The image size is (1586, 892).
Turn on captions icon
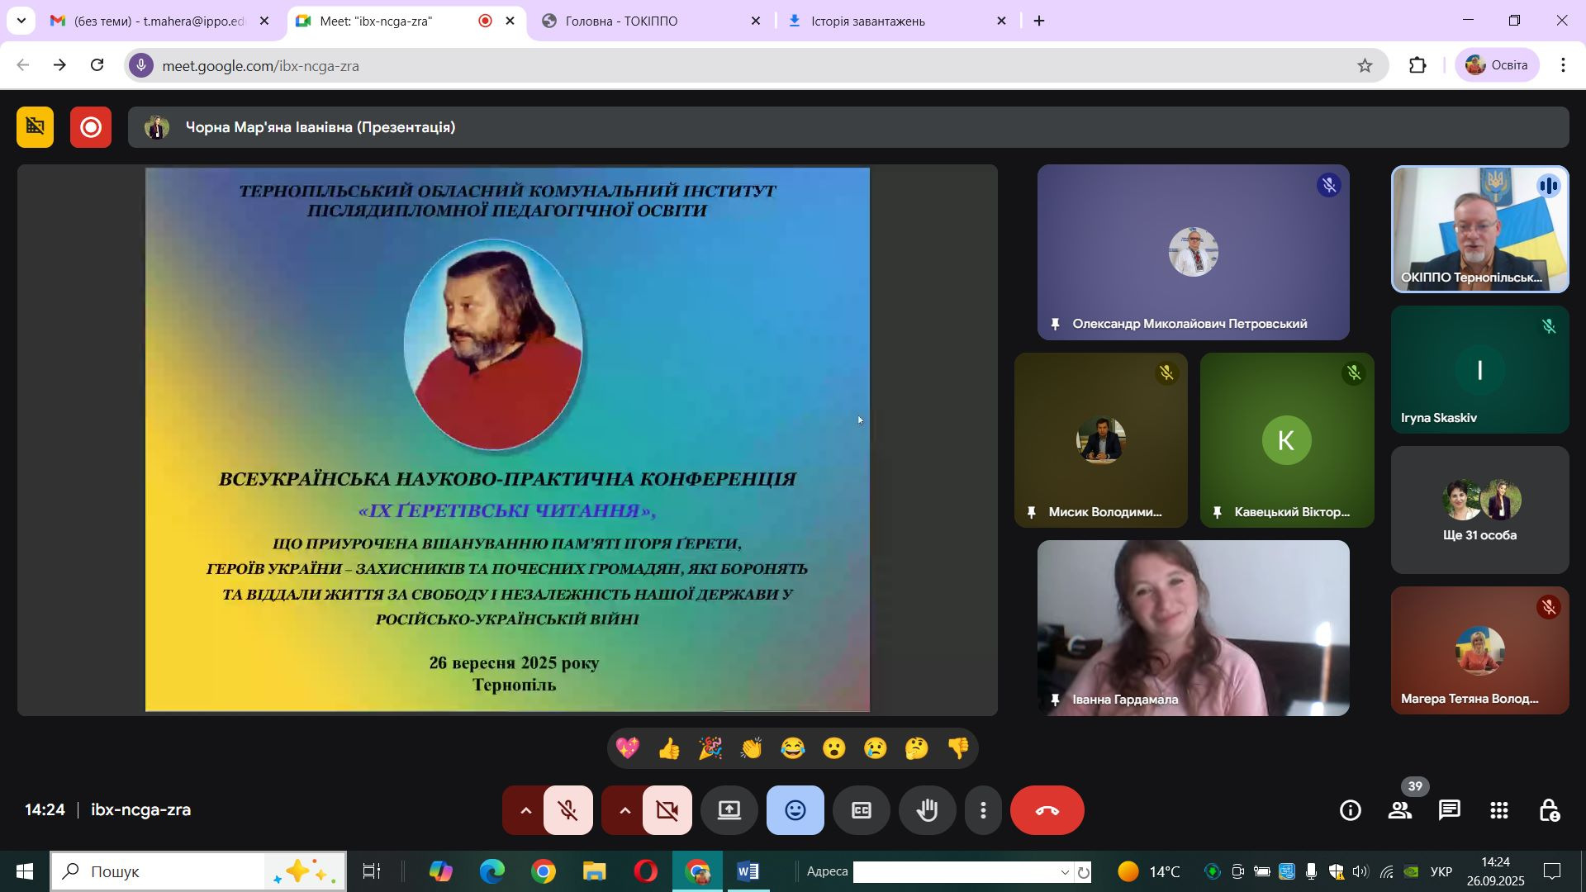(x=862, y=811)
